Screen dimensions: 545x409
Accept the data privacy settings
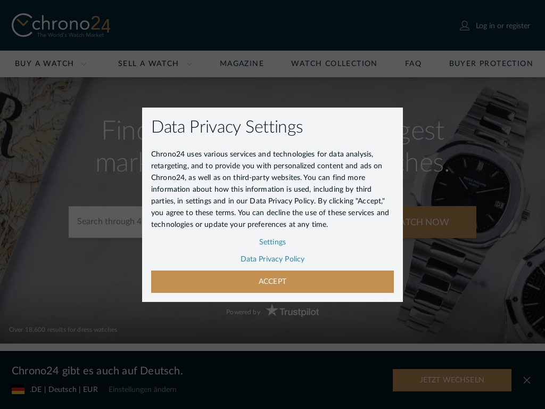click(272, 282)
